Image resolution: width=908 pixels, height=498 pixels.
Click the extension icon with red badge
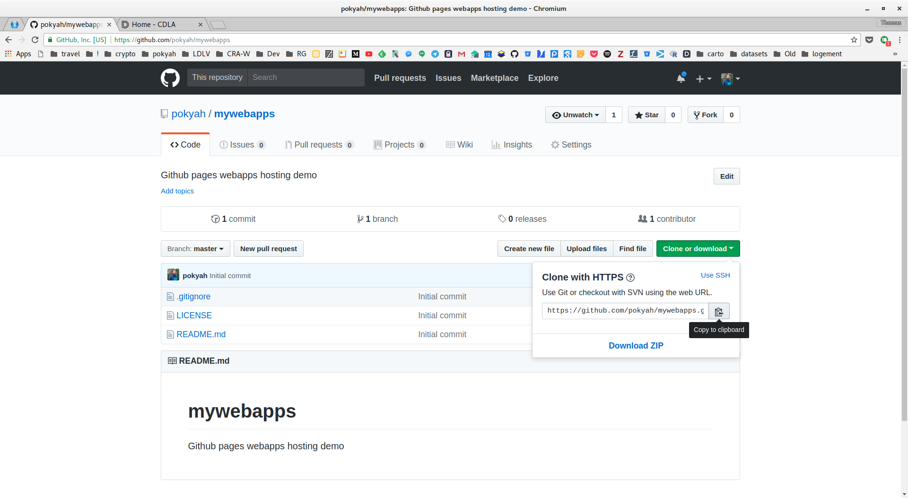885,40
